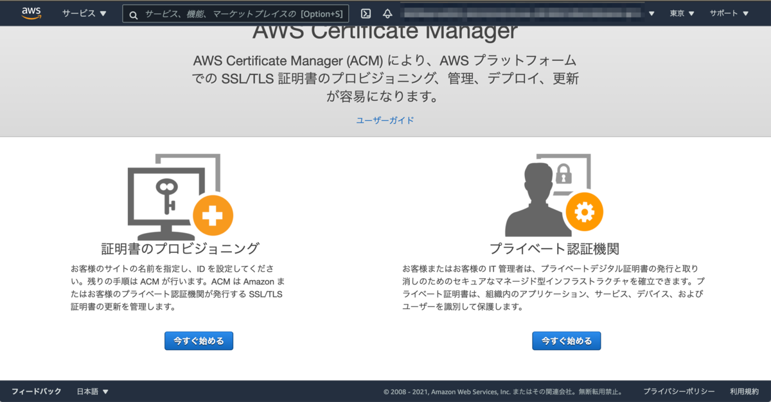Open the 日本語 language dropdown
This screenshot has width=771, height=402.
[93, 391]
